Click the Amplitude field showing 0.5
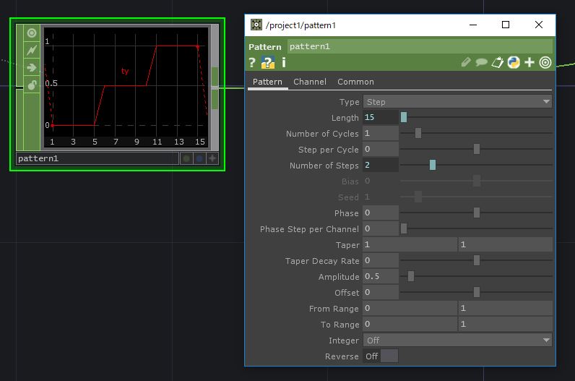The width and height of the screenshot is (575, 381). pos(381,276)
